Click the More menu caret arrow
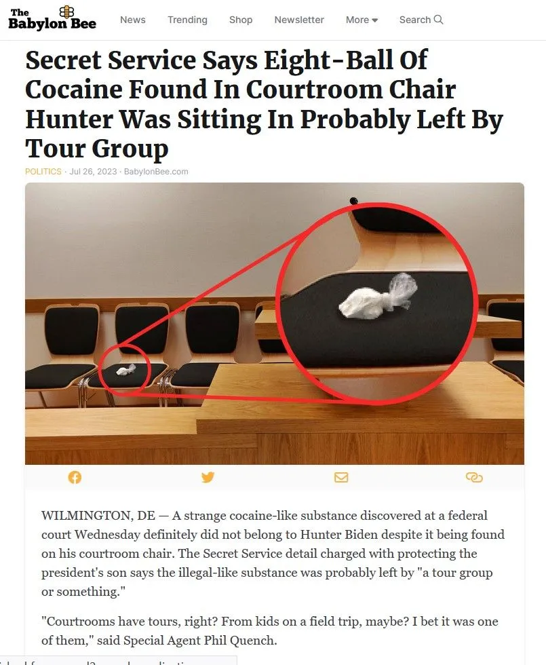The width and height of the screenshot is (546, 665). [374, 20]
